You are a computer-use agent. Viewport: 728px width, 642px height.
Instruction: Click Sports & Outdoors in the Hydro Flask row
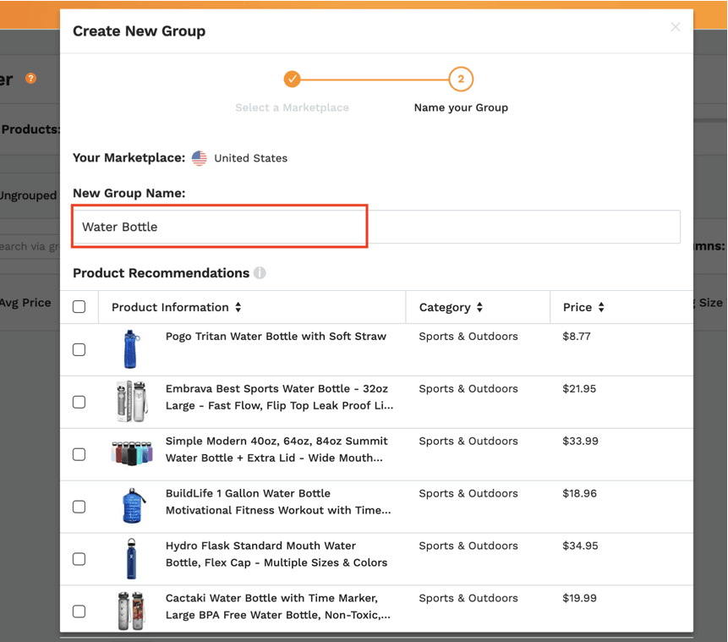(468, 546)
